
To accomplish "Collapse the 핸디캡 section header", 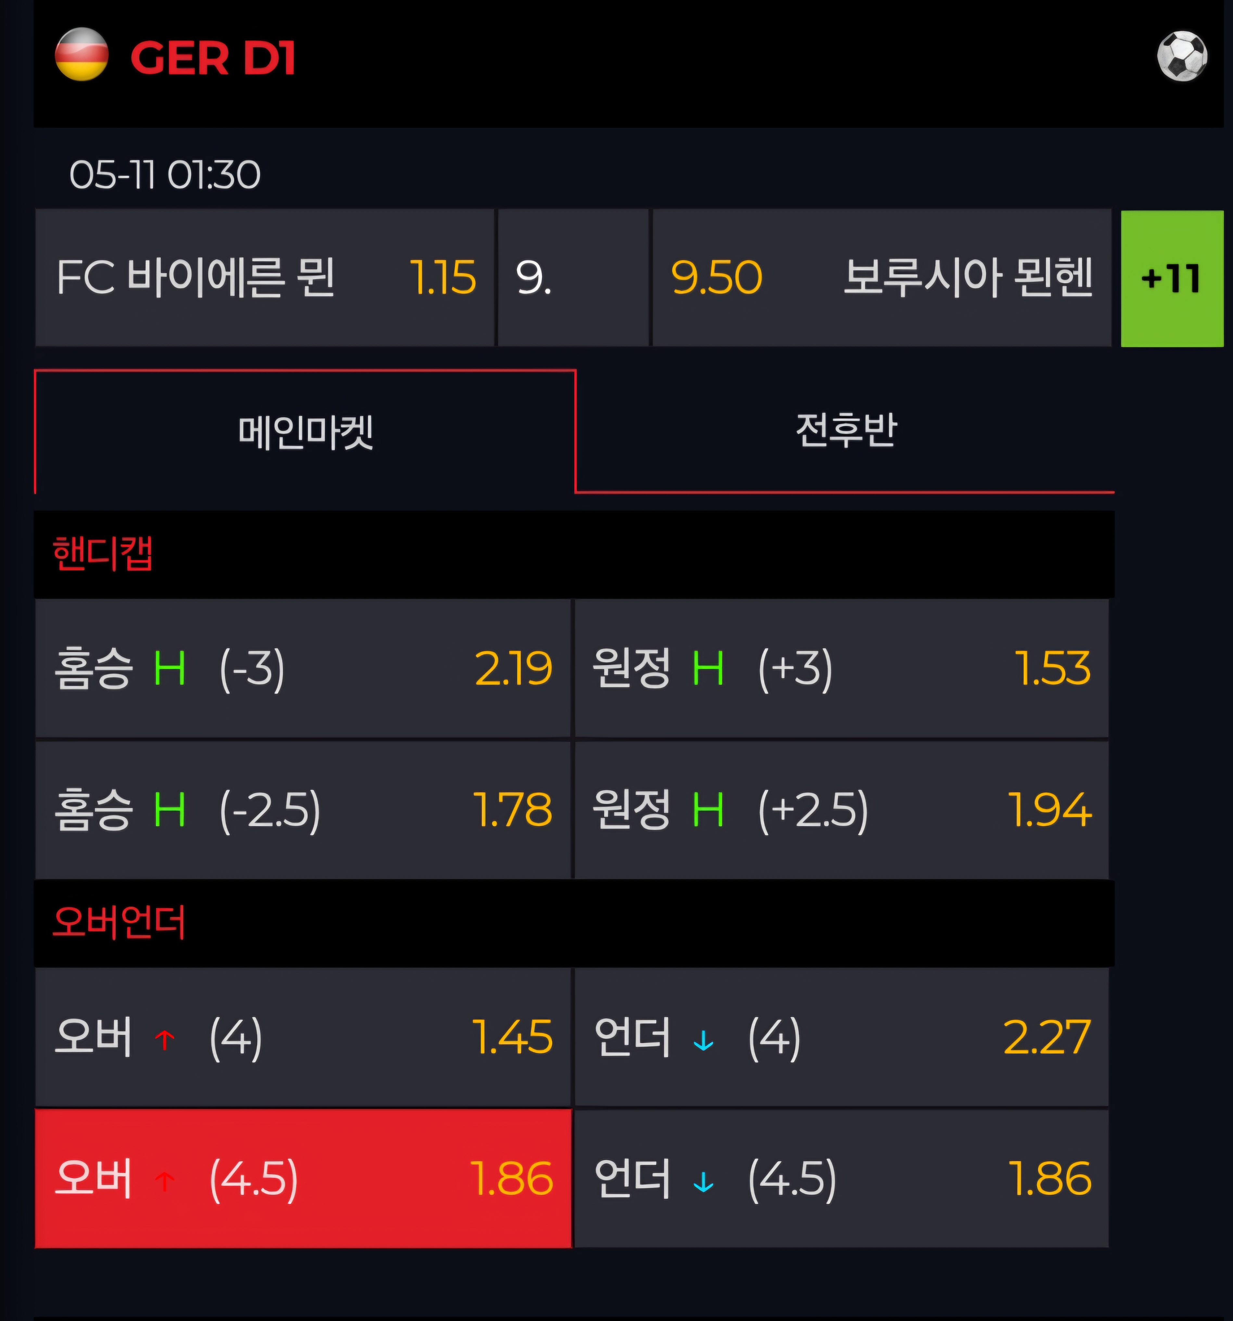I will [574, 554].
